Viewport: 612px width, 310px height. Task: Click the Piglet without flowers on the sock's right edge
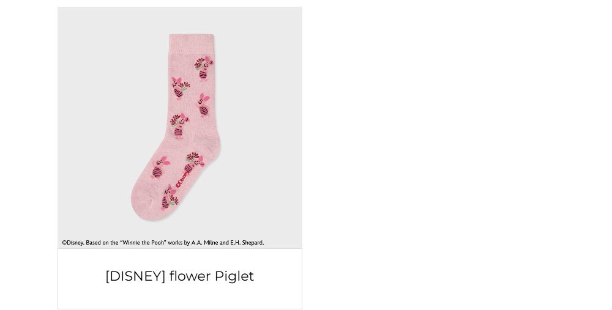coord(203,105)
